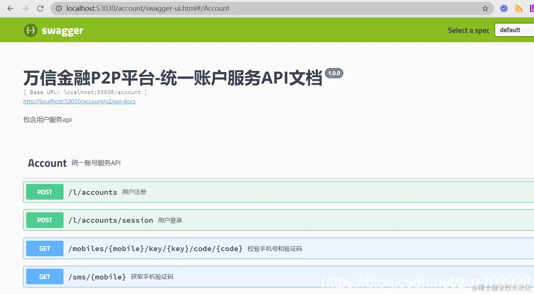Screen dimensions: 534x294
Task: Expand the GET /mobiles/{mobile}/key/{key}/code/{code} operation
Action: (278, 248)
